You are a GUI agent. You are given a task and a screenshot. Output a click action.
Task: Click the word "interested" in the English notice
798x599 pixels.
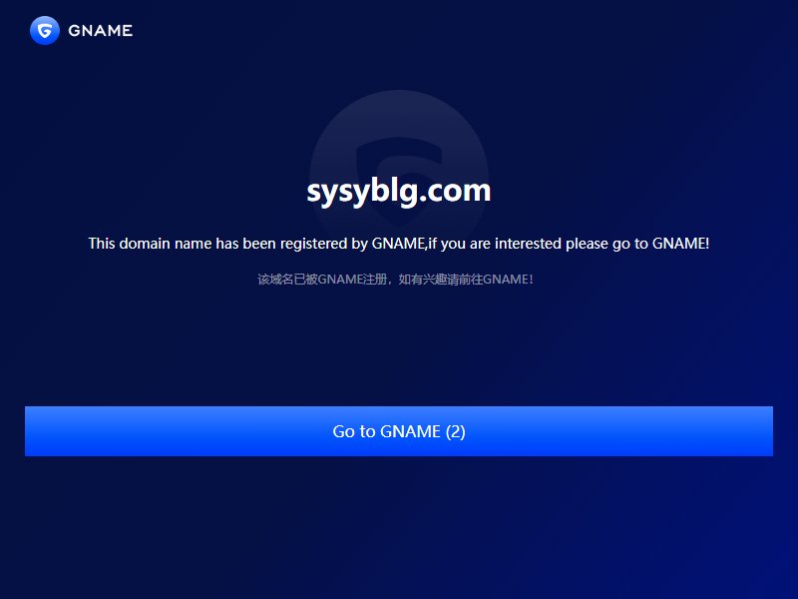[529, 244]
